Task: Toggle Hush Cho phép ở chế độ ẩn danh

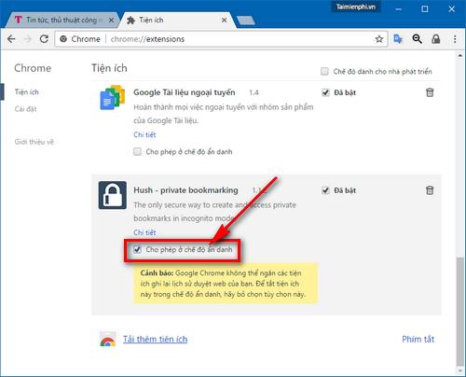Action: coord(137,249)
